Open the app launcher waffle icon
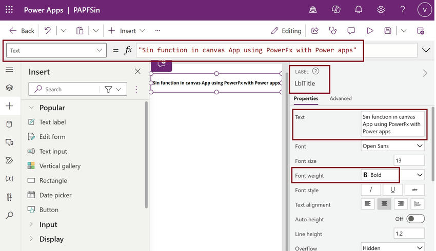The width and height of the screenshot is (436, 251). click(9, 10)
